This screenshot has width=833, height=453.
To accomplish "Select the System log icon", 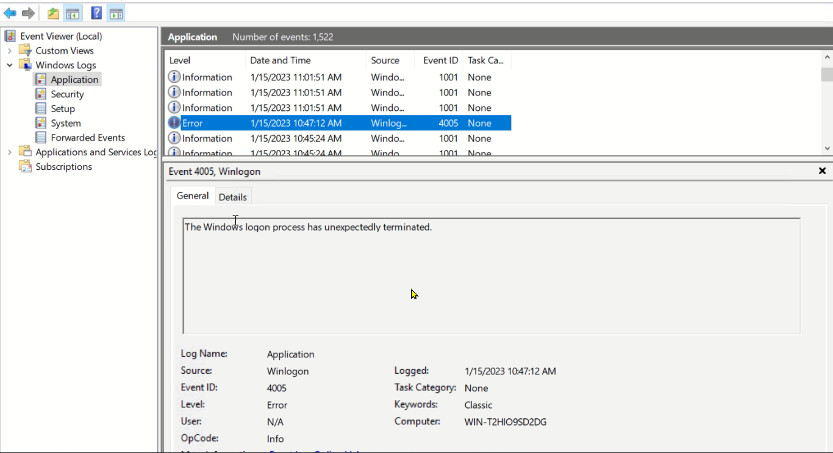I will click(41, 123).
